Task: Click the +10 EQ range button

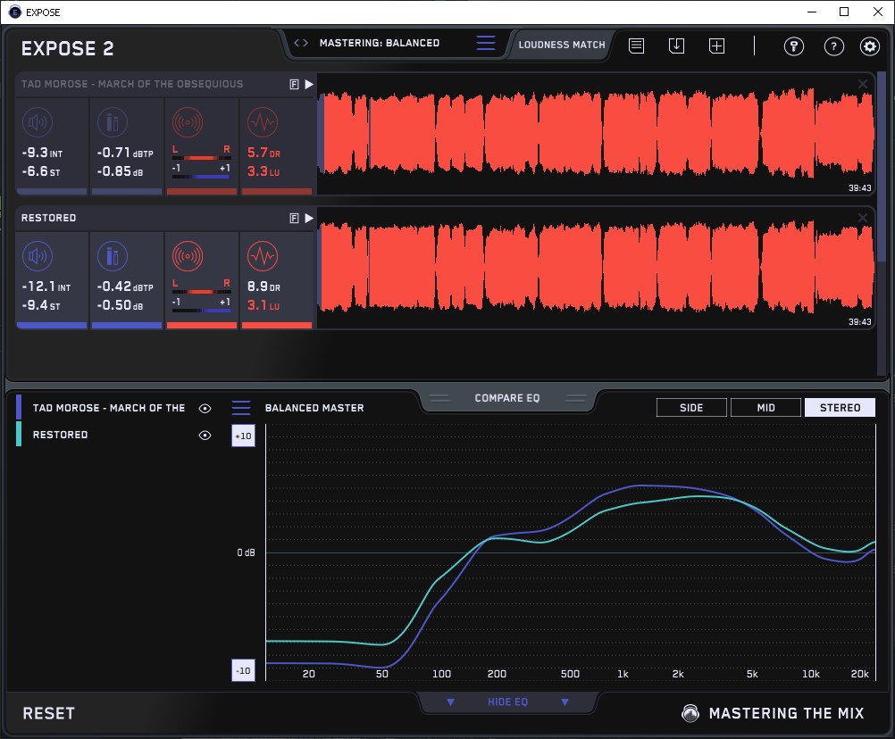Action: pyautogui.click(x=243, y=436)
